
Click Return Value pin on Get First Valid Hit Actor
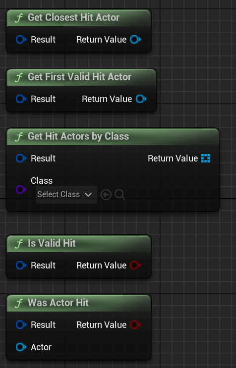coord(141,99)
